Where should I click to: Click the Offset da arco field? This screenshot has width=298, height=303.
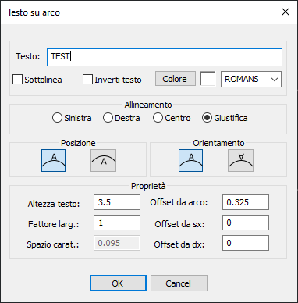(246, 202)
